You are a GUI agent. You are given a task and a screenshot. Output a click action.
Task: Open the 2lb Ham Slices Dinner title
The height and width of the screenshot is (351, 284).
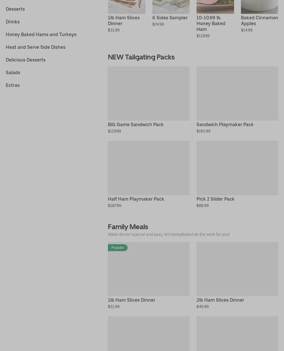pyautogui.click(x=220, y=300)
